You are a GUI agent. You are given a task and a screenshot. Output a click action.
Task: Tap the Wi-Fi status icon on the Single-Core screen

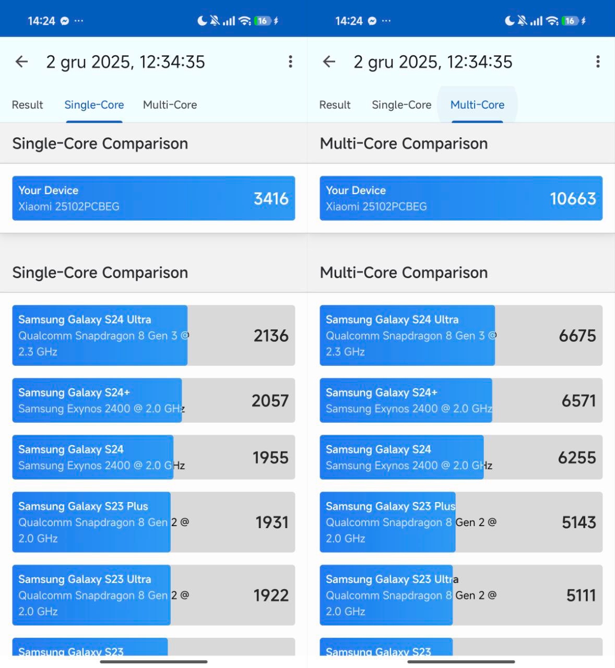(x=244, y=21)
